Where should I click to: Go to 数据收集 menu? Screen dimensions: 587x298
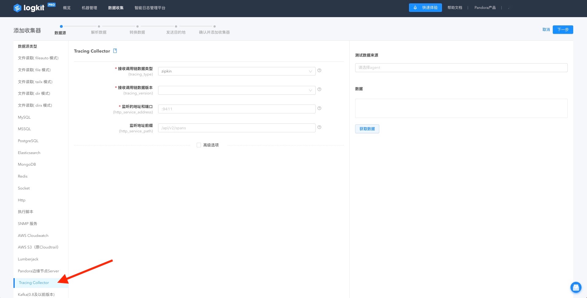click(116, 8)
